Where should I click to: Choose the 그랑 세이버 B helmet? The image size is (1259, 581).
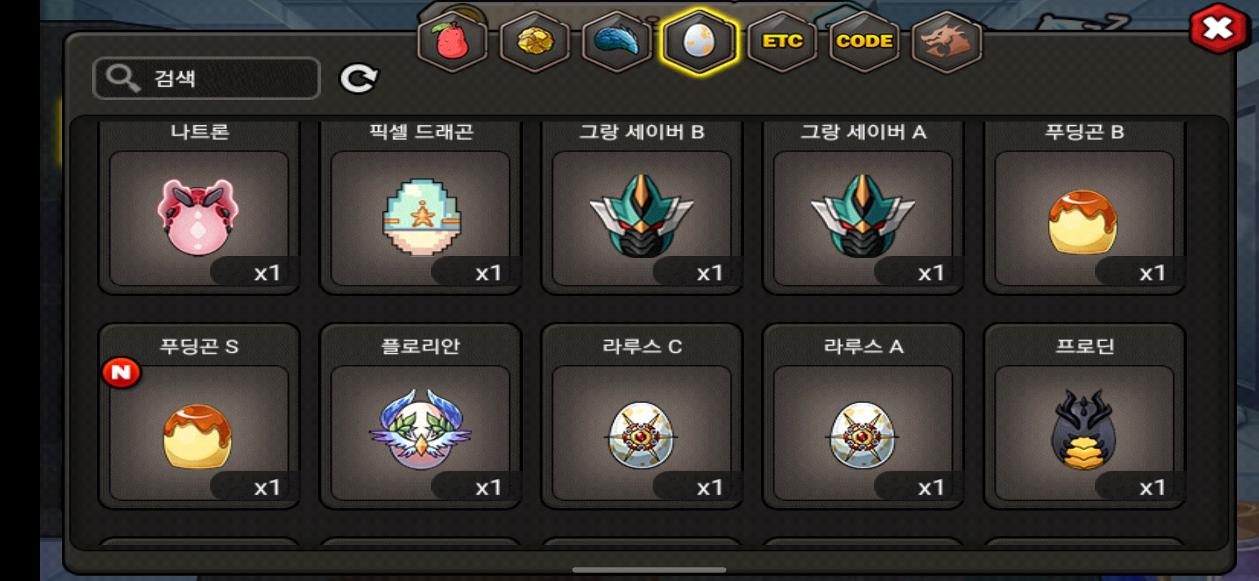(x=642, y=208)
